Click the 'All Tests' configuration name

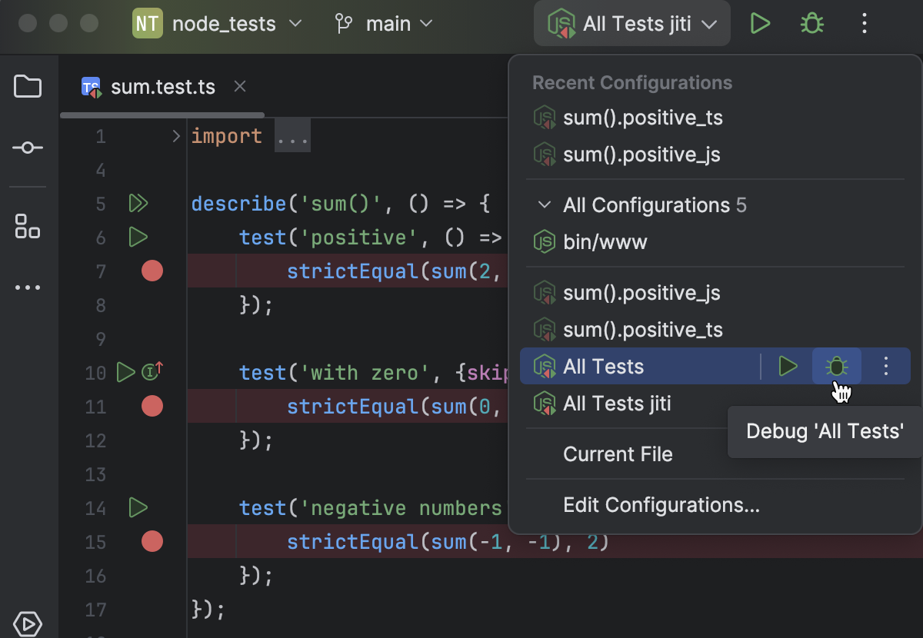pyautogui.click(x=604, y=367)
